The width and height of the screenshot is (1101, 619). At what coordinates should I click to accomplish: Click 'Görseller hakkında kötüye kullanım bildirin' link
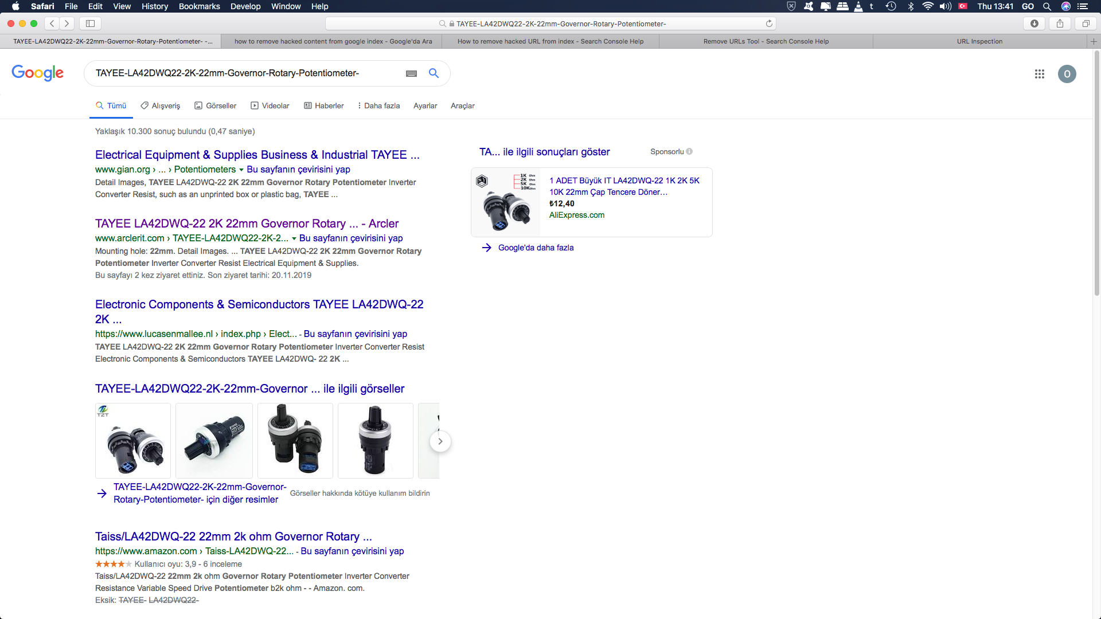coord(360,493)
